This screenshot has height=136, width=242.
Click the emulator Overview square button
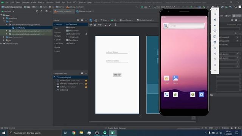[x=215, y=65]
